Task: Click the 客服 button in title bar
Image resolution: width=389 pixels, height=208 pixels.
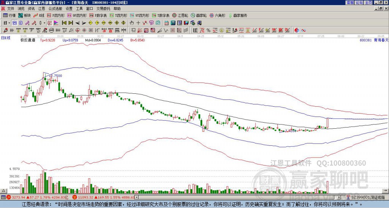Action: click(x=350, y=3)
